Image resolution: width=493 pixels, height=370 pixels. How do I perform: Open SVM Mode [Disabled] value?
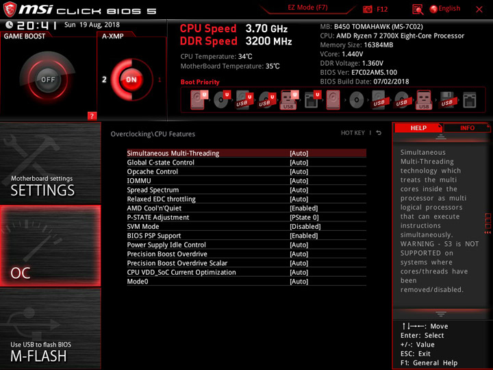tap(305, 226)
